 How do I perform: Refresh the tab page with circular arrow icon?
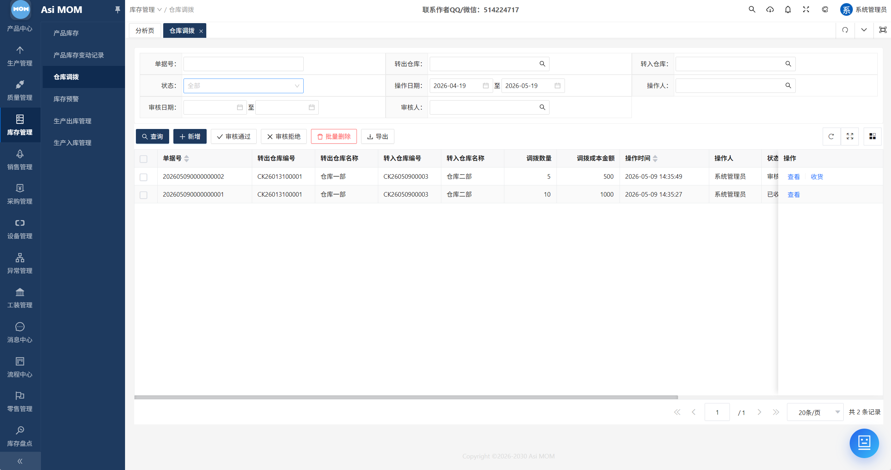845,30
